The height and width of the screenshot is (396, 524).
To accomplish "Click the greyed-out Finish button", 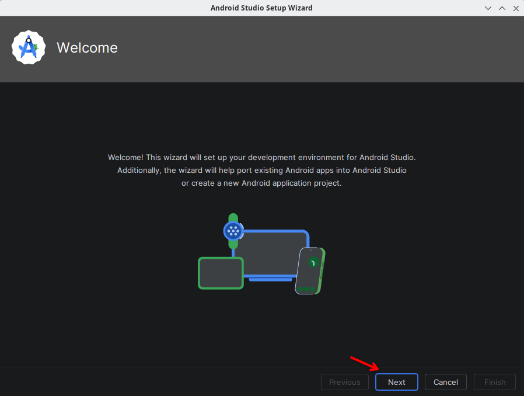I will (x=495, y=382).
